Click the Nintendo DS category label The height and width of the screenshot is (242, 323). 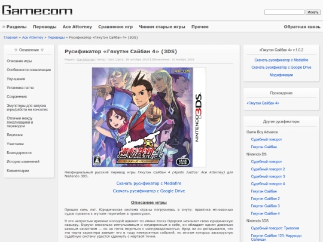pyautogui.click(x=257, y=154)
